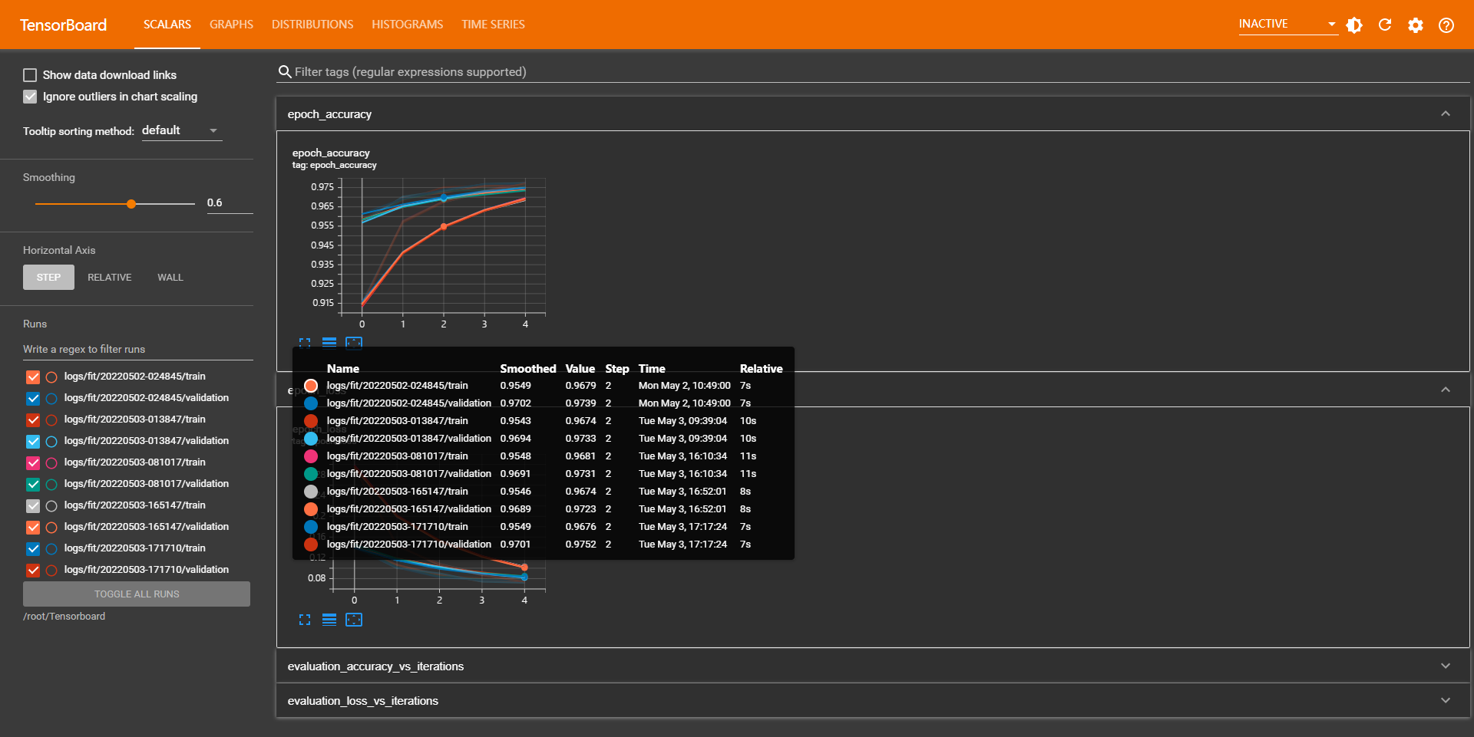Image resolution: width=1474 pixels, height=737 pixels.
Task: Open the DISTRIBUTIONS tab
Action: click(312, 25)
